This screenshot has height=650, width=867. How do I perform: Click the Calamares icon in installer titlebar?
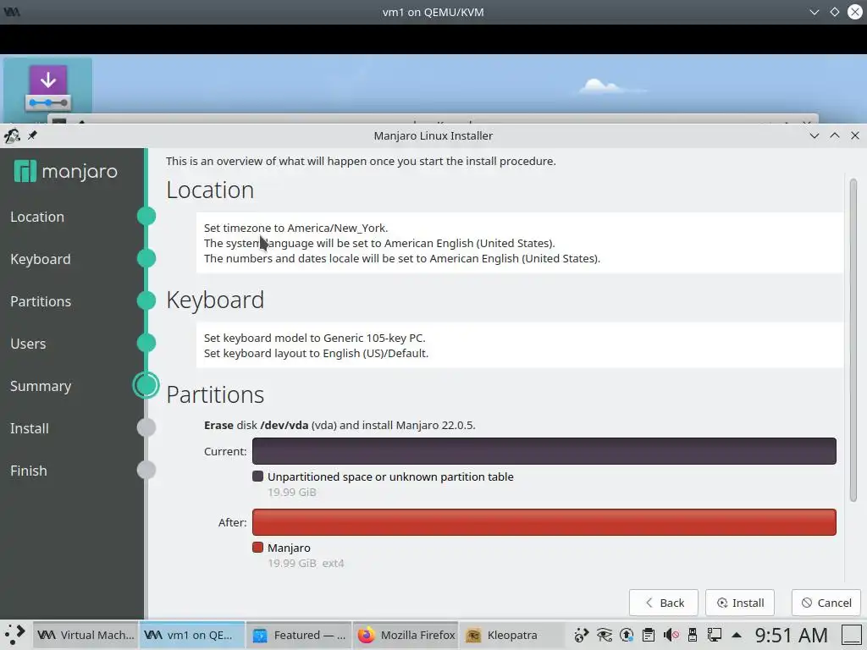[12, 135]
